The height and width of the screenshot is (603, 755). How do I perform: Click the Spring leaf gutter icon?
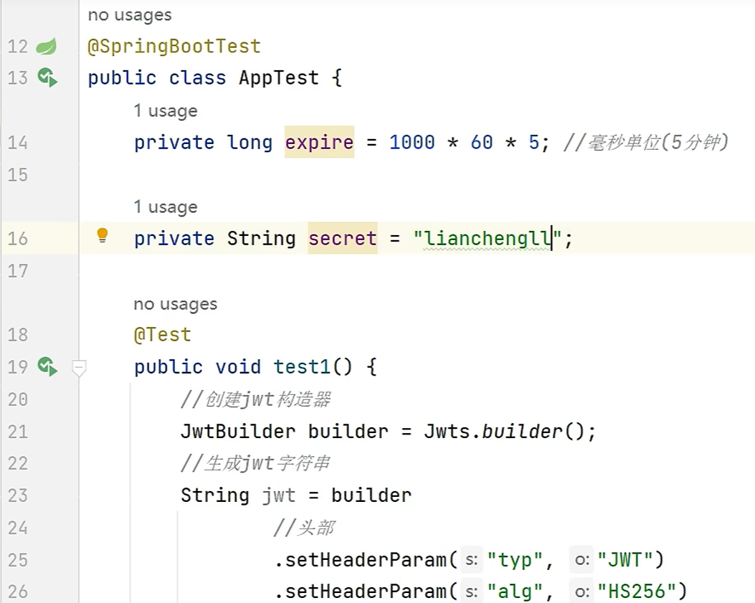pos(47,46)
